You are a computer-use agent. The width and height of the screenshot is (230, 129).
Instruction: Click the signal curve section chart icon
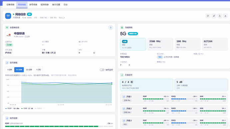click(7, 63)
